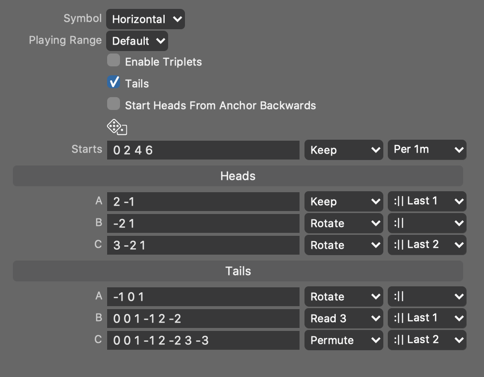Toggle Start Heads From Anchor Backwards
Image resolution: width=484 pixels, height=377 pixels.
tap(114, 105)
